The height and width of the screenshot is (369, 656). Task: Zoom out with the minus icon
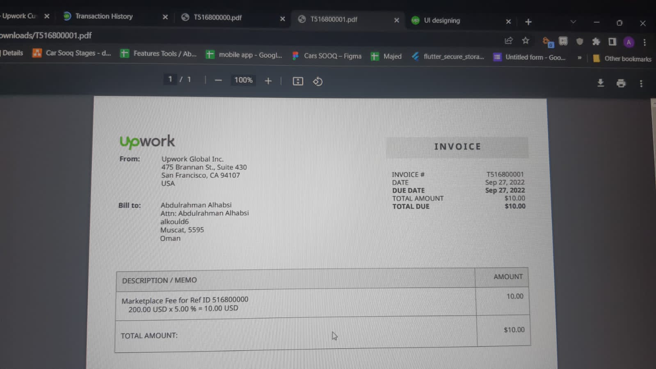point(218,80)
